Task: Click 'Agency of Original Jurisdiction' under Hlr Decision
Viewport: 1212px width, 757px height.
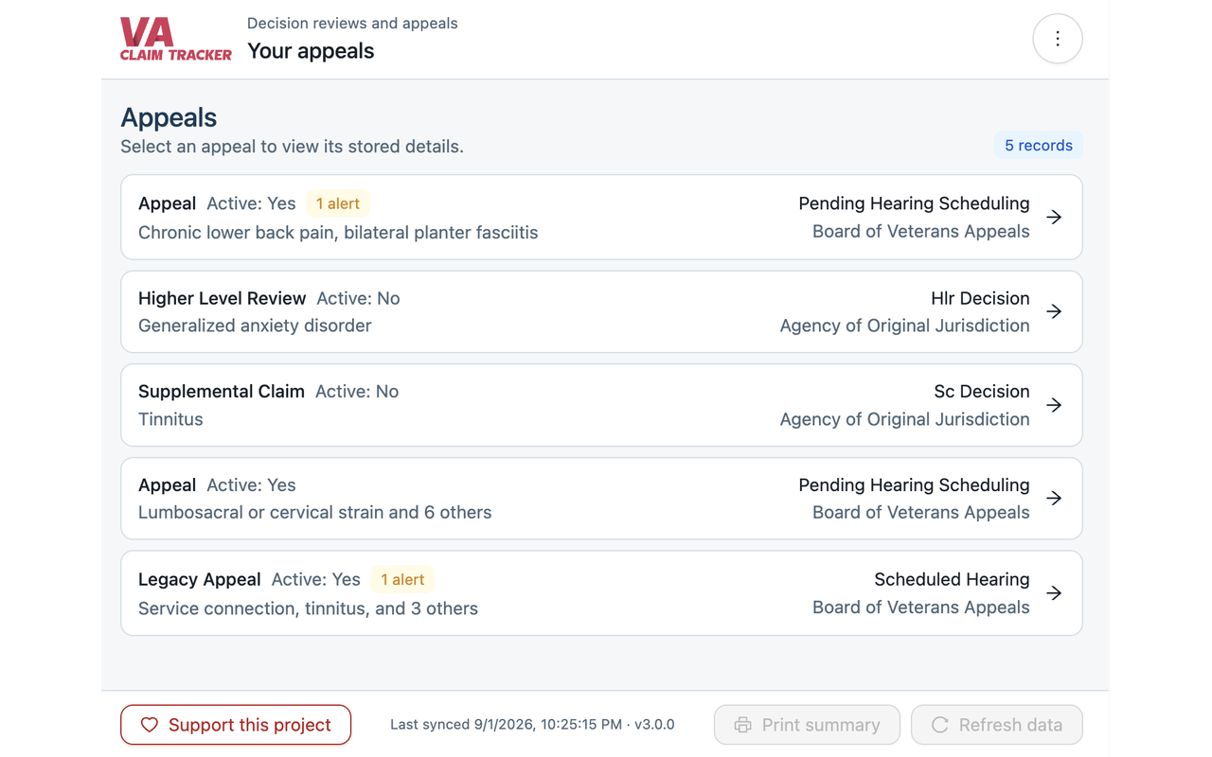Action: pos(905,326)
